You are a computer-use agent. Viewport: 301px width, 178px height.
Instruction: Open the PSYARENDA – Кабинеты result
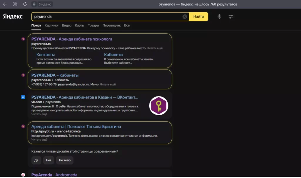[55, 75]
